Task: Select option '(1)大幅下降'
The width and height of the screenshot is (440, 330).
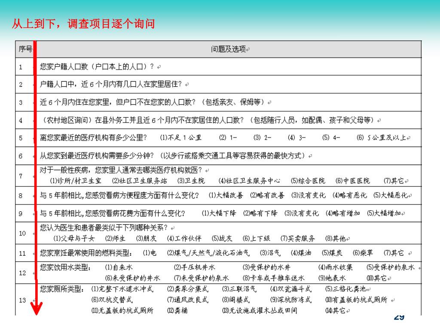Action: [x=219, y=213]
